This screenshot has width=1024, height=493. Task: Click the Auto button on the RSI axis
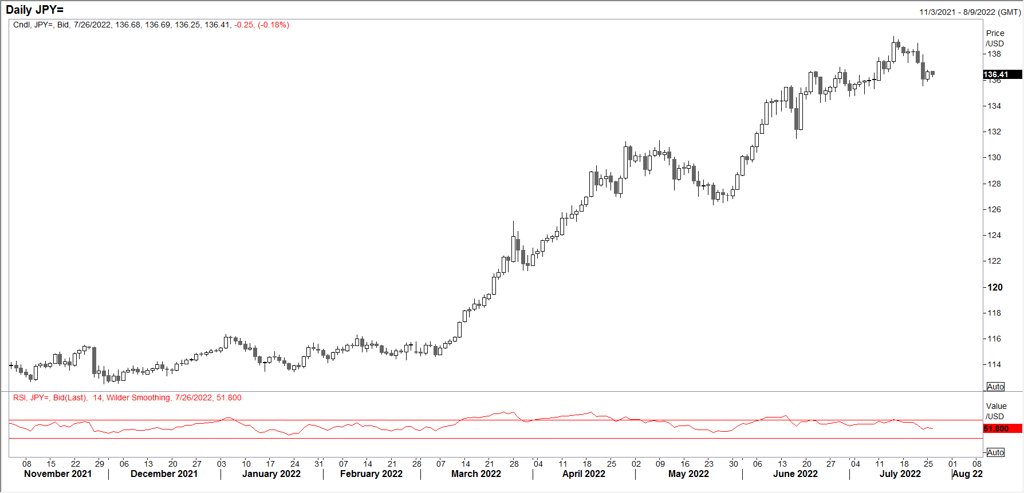click(x=995, y=452)
